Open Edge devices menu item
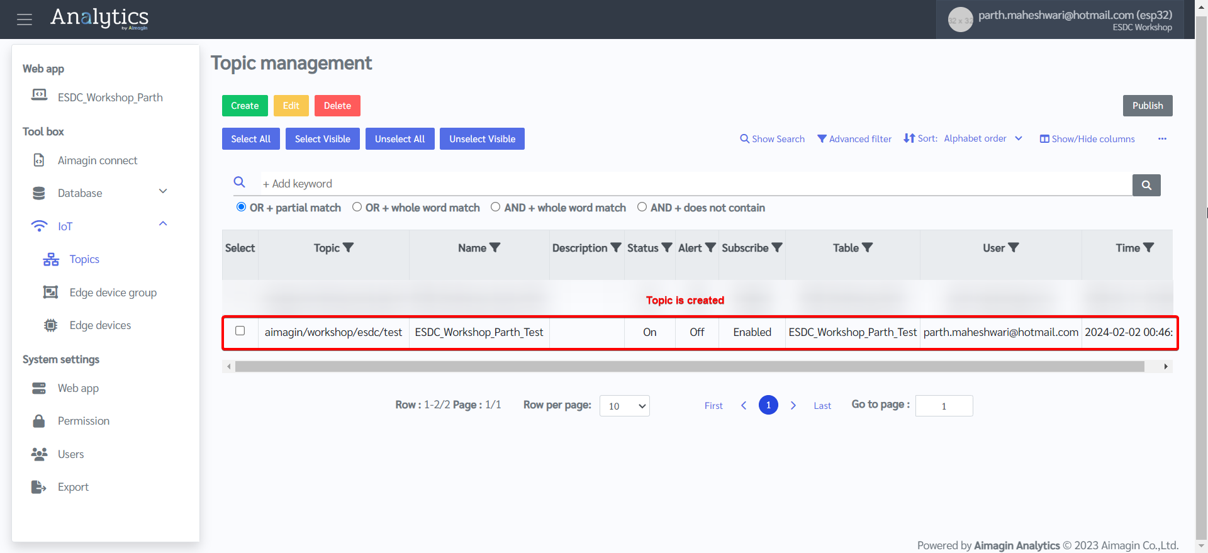 coord(100,325)
